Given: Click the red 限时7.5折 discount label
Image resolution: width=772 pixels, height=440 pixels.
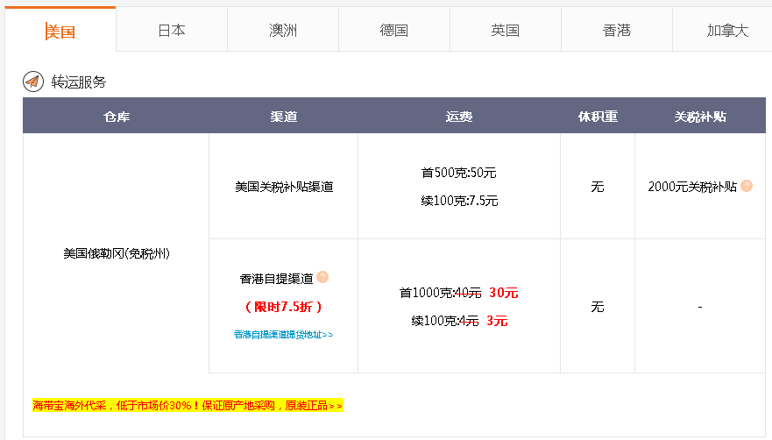Looking at the screenshot, I should tap(283, 307).
